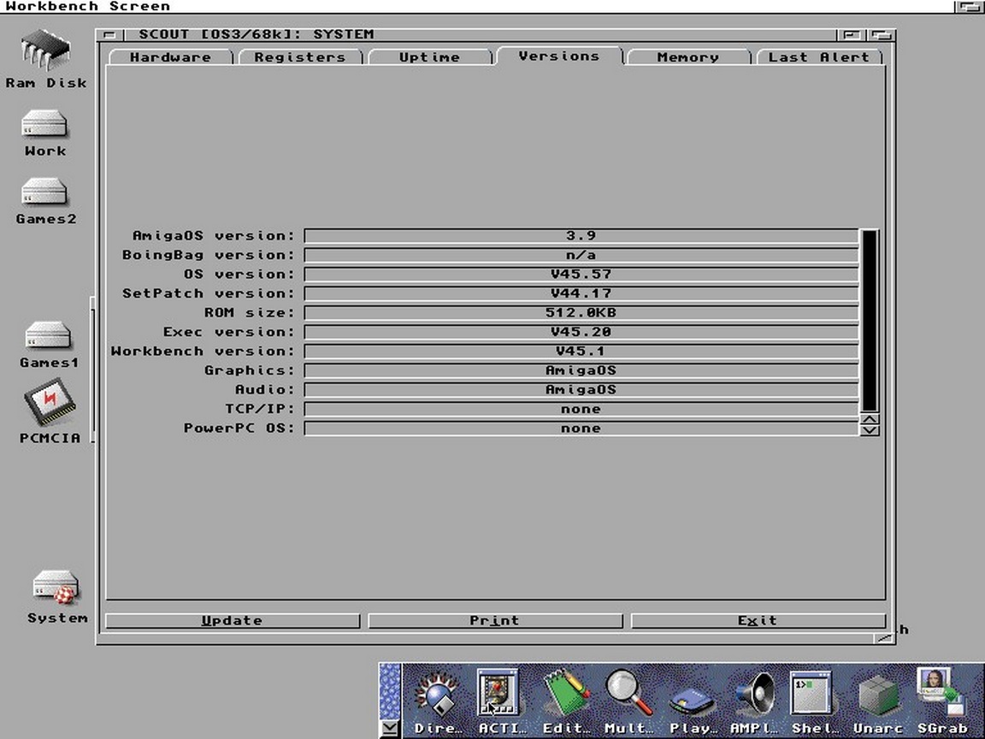
Task: Switch to the Hardware tab
Action: pos(171,57)
